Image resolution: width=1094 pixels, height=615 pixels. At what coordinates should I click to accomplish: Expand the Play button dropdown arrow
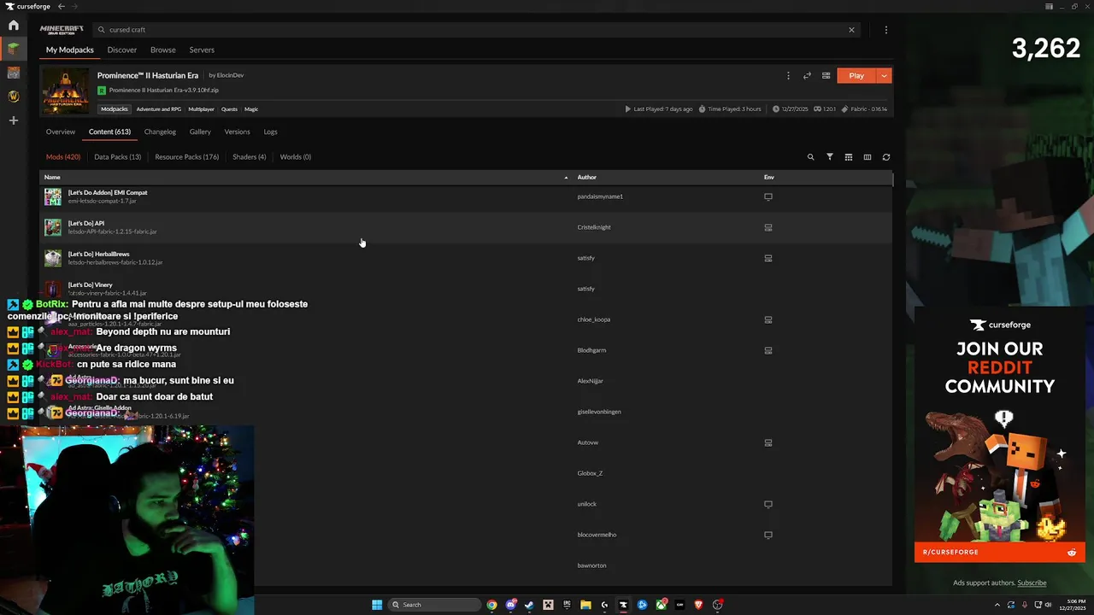click(x=884, y=76)
